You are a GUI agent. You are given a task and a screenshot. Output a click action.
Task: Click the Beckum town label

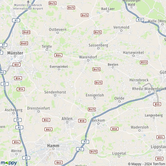tap(98, 120)
